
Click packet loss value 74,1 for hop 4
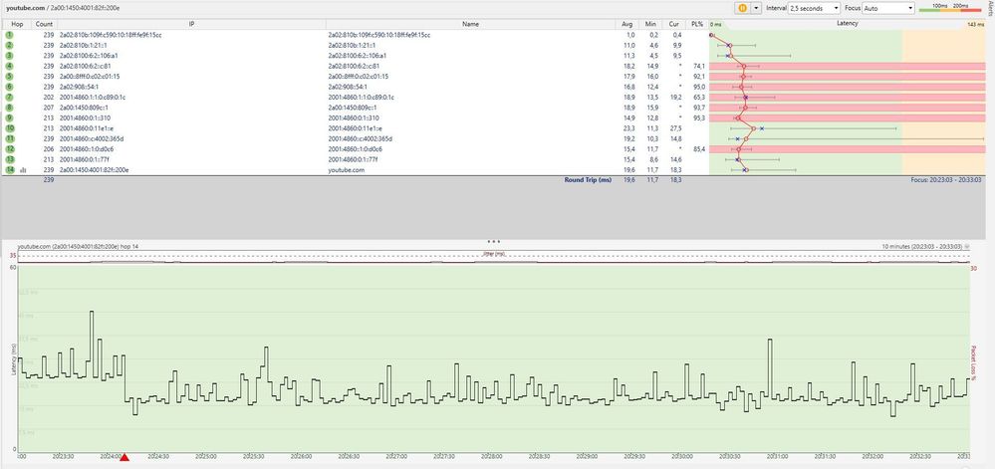[700, 66]
